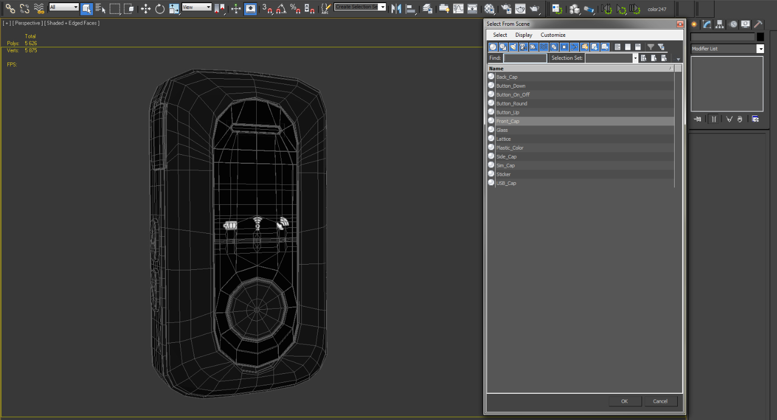Click the black object color swatch

(760, 37)
